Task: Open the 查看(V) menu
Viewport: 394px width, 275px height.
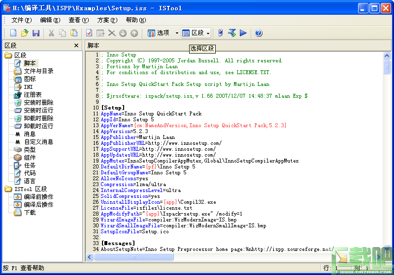Action: point(79,20)
